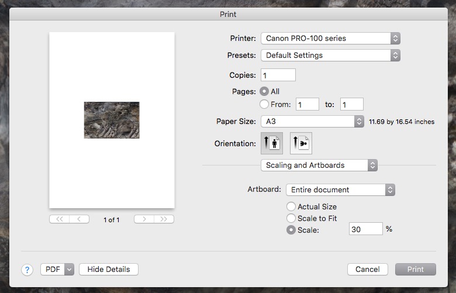
Task: Click the Copies input field
Action: tap(278, 75)
